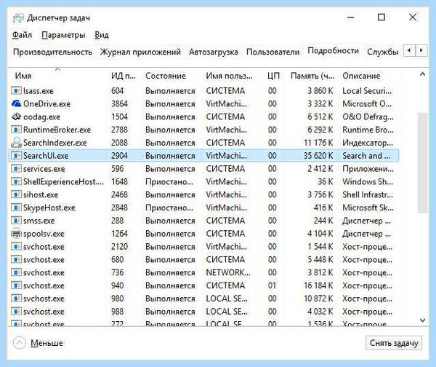Sort by the ИД п... column header
This screenshot has height=367, width=436.
tap(124, 76)
